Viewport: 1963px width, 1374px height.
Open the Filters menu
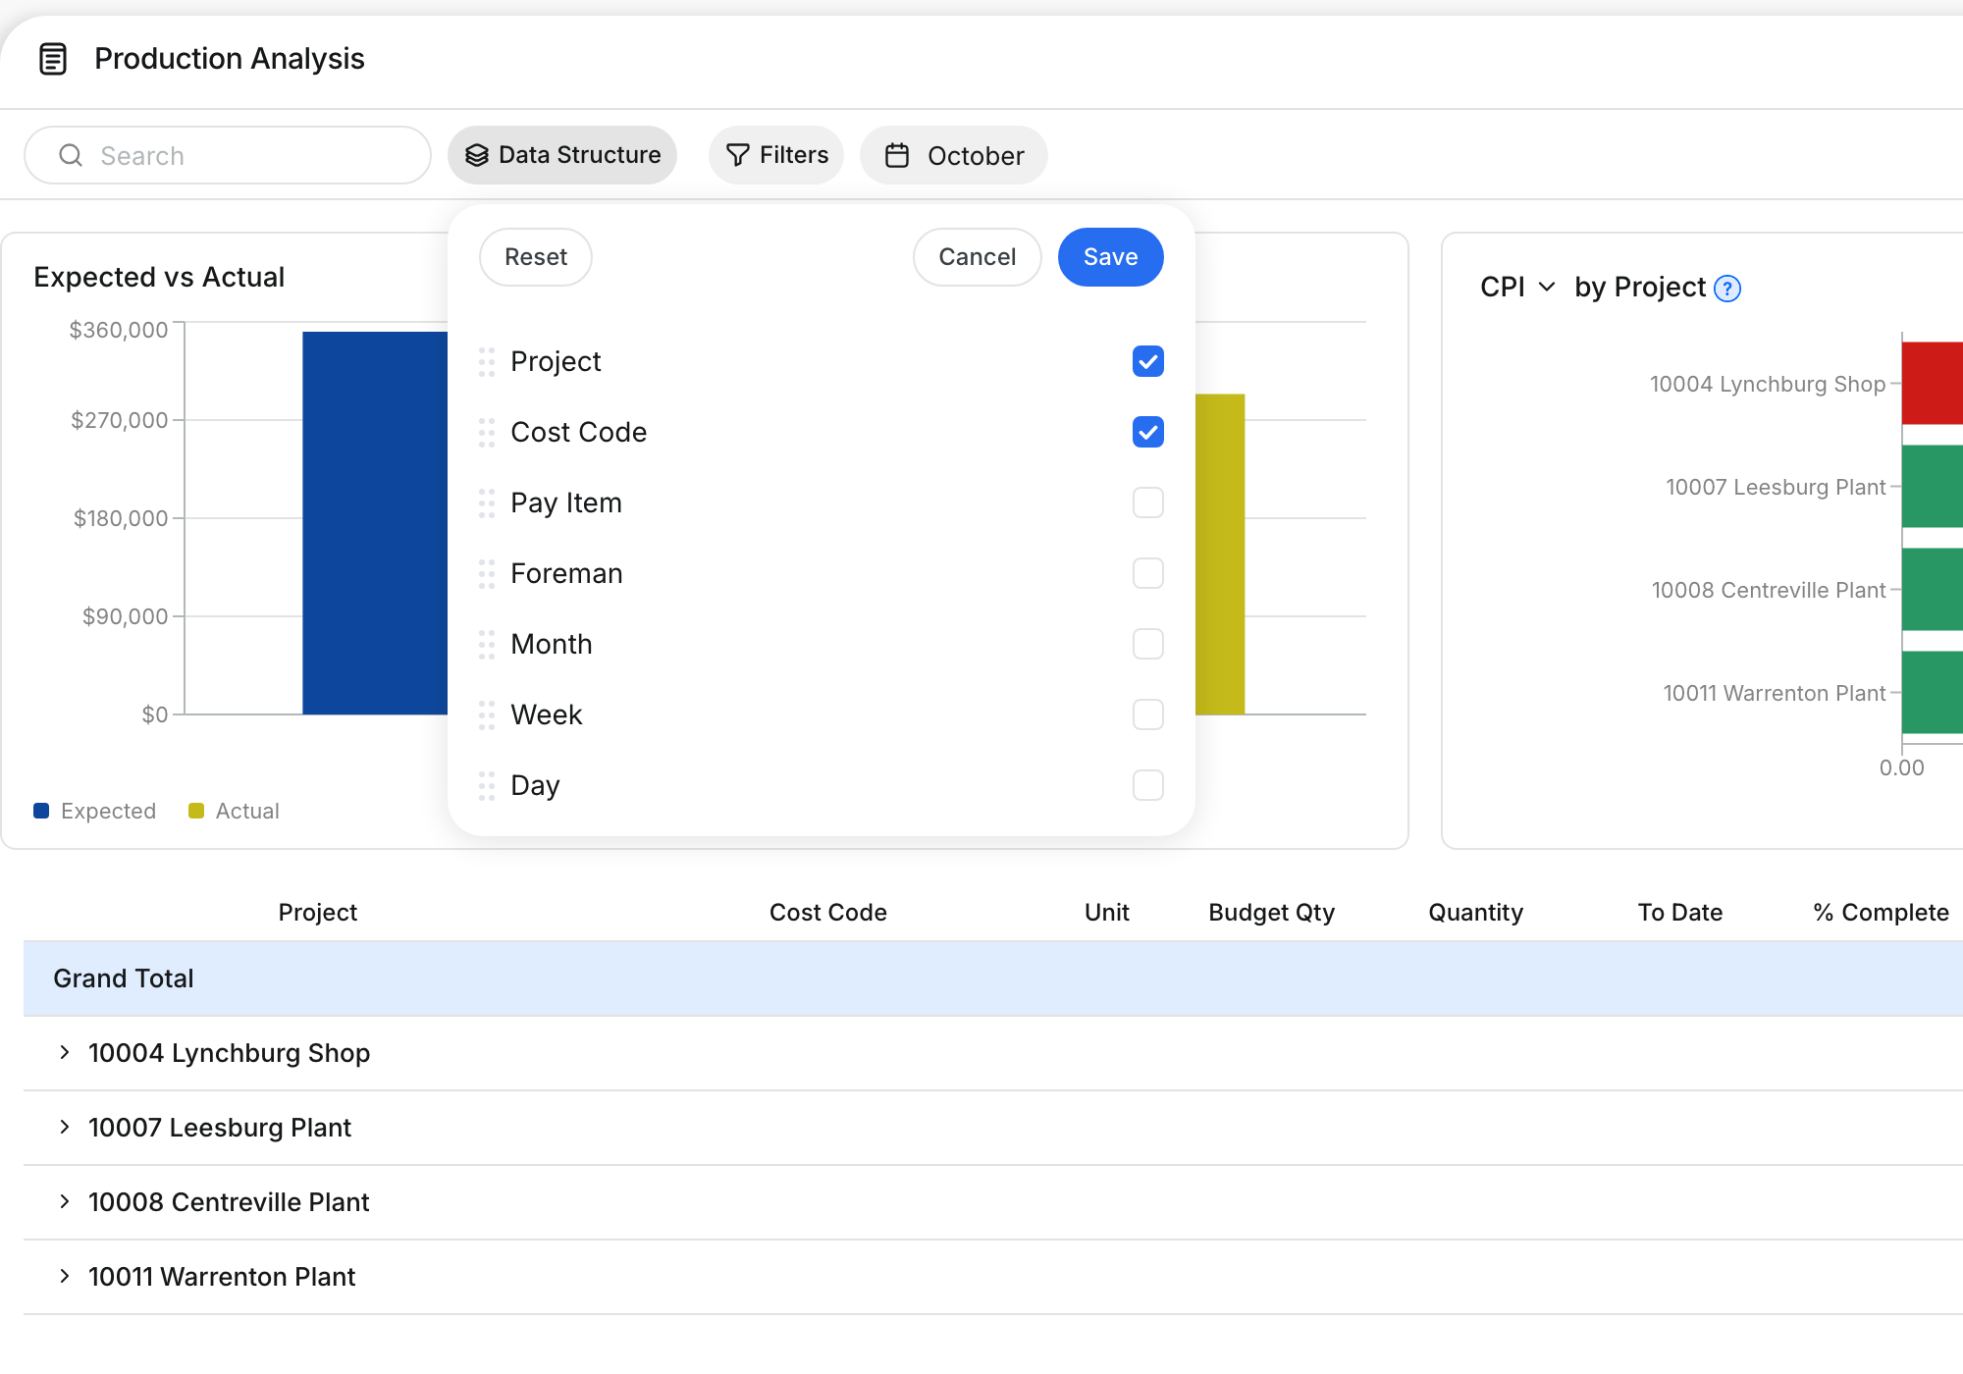[x=776, y=155]
